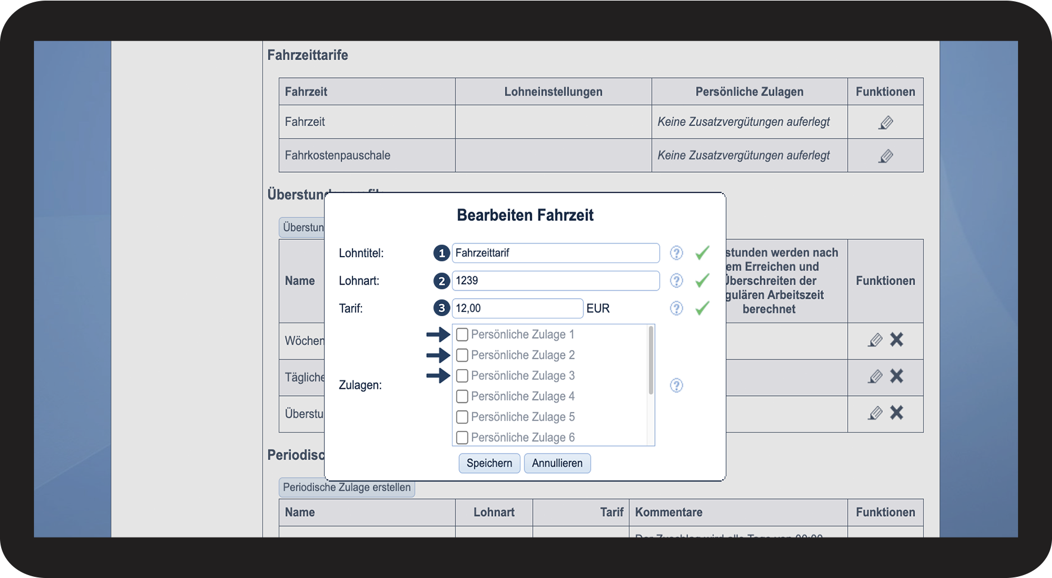Viewport: 1052px width, 578px height.
Task: Open help icon next to Tarif field
Action: tap(676, 308)
